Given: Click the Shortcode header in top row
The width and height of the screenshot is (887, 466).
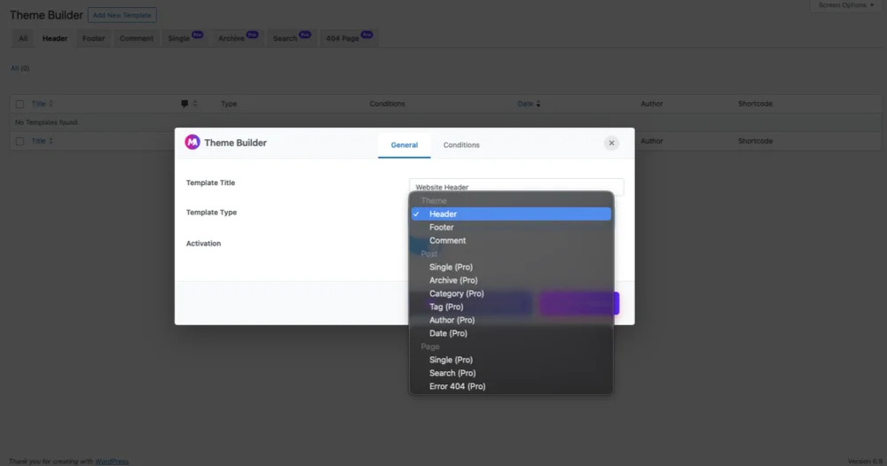Looking at the screenshot, I should [755, 104].
